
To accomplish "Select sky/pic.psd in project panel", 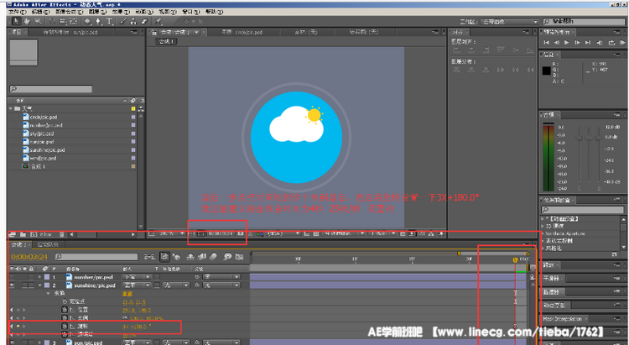I will point(42,133).
